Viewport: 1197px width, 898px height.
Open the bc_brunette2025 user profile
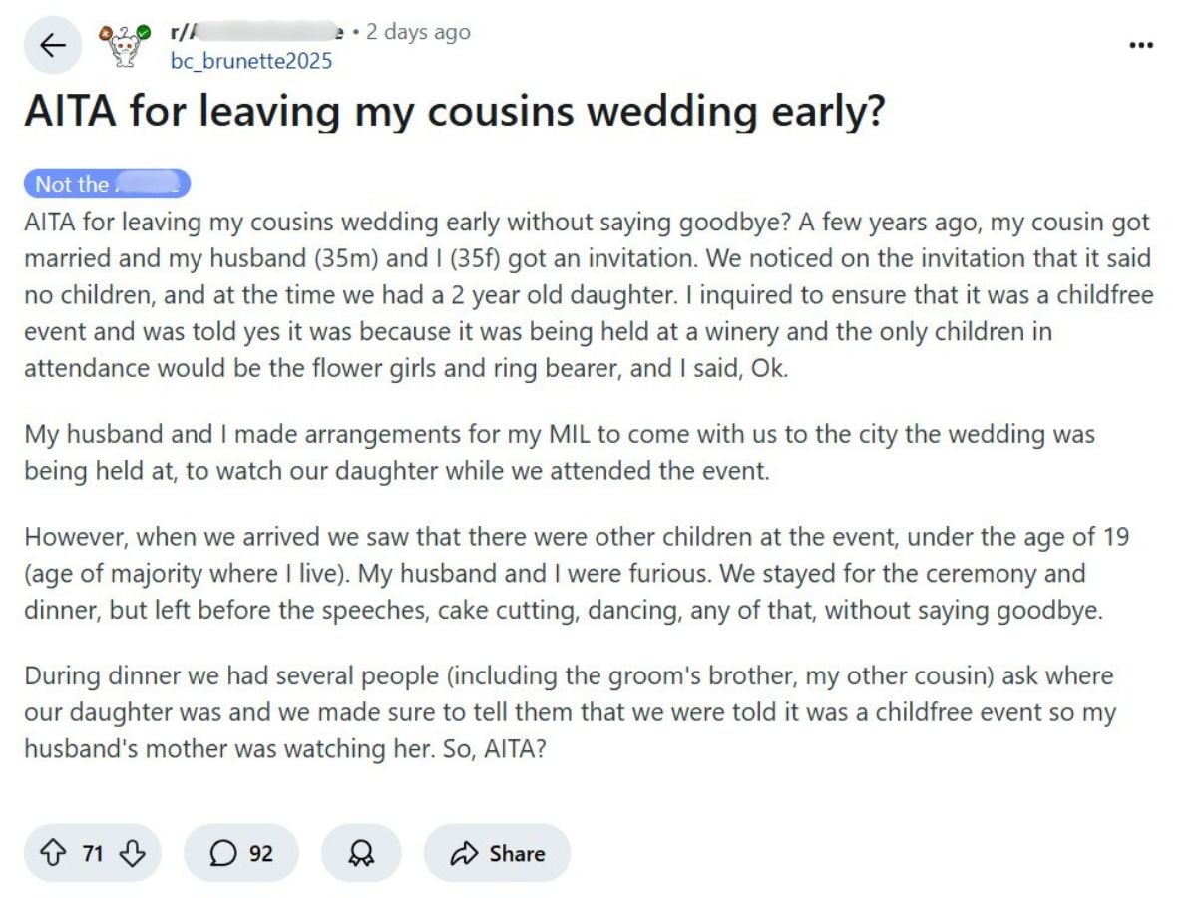point(251,61)
